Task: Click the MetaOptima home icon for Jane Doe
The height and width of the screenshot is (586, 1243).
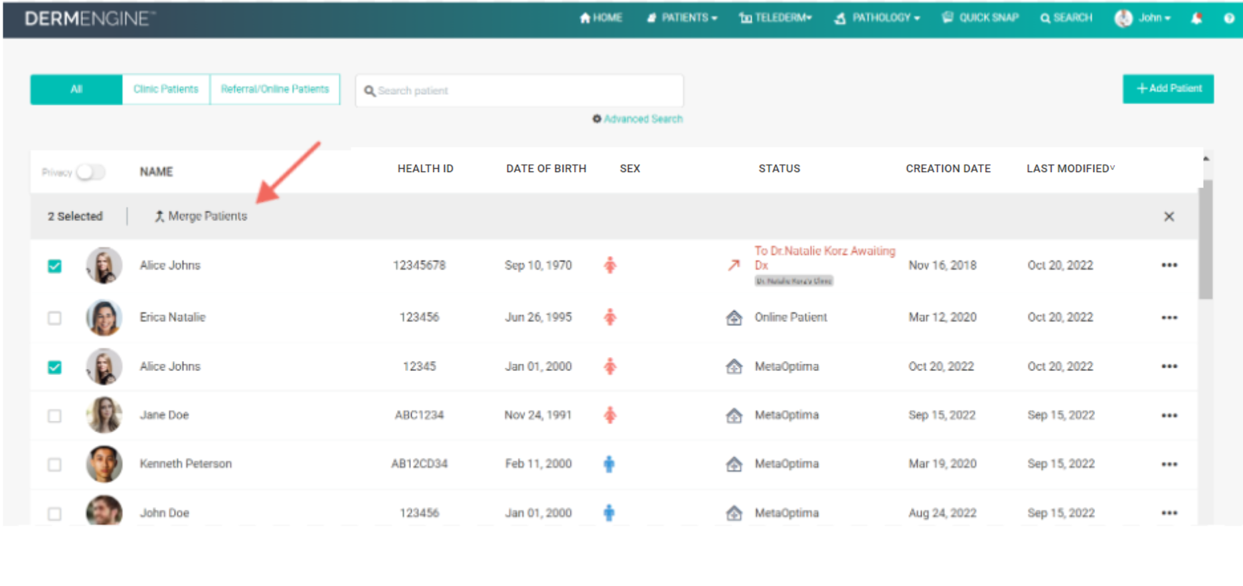Action: tap(734, 415)
